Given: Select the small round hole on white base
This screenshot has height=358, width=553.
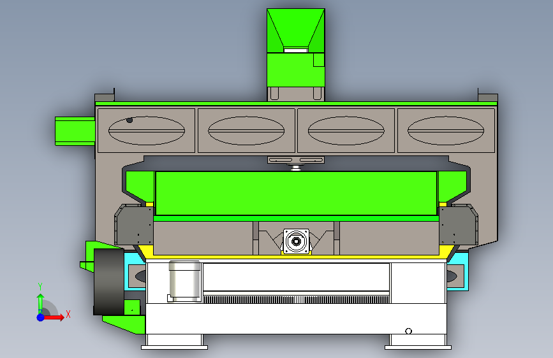Looking at the screenshot, I should tap(408, 331).
